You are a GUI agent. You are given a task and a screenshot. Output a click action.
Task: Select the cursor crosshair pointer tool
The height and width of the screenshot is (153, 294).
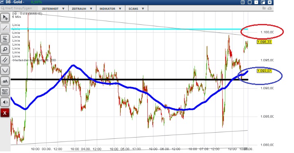(x=5, y=17)
